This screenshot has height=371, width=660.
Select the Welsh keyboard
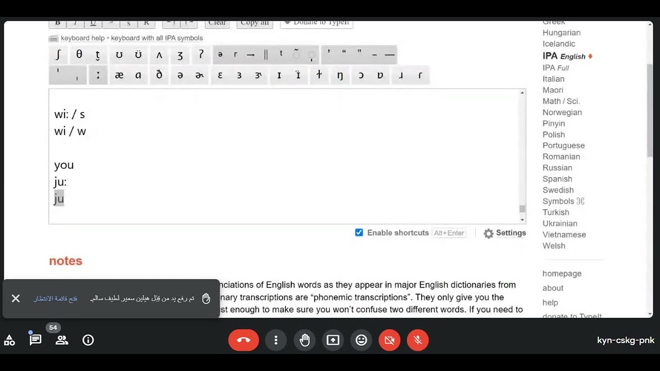pyautogui.click(x=554, y=246)
